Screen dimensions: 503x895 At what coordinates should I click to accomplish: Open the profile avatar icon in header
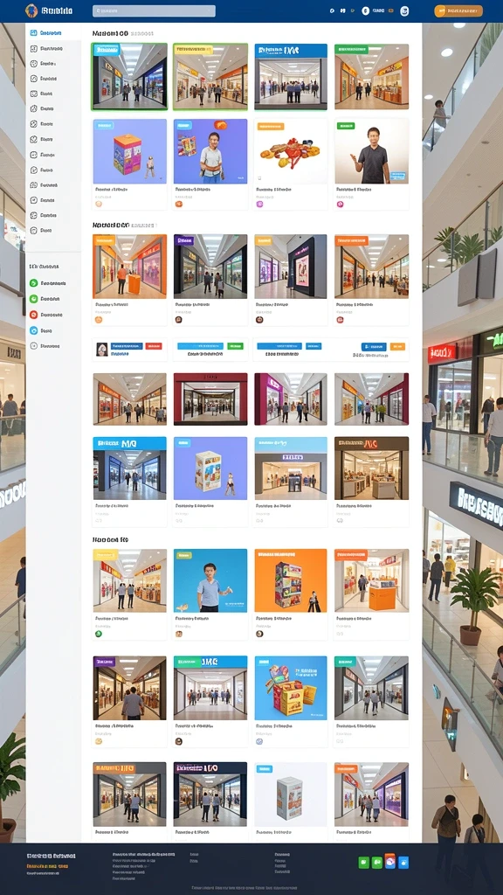(404, 10)
